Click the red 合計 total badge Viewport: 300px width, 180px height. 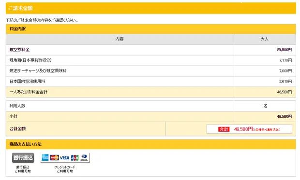pos(224,129)
